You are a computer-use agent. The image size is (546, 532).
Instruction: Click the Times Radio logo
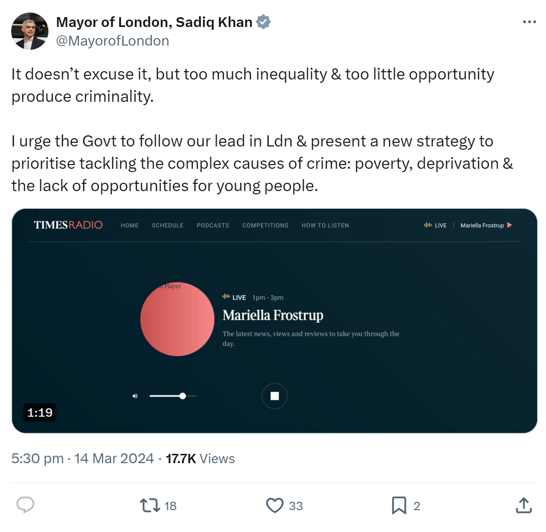[x=68, y=225]
